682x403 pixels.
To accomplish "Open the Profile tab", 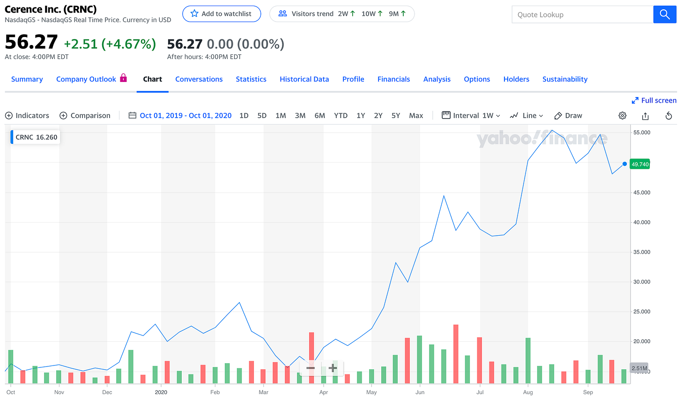I will (353, 79).
